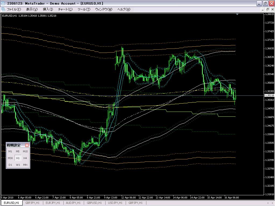Image resolution: width=275 pixels, height=206 pixels.
Task: Switch to the EURJPY,H1 chart tab
Action: click(53, 203)
